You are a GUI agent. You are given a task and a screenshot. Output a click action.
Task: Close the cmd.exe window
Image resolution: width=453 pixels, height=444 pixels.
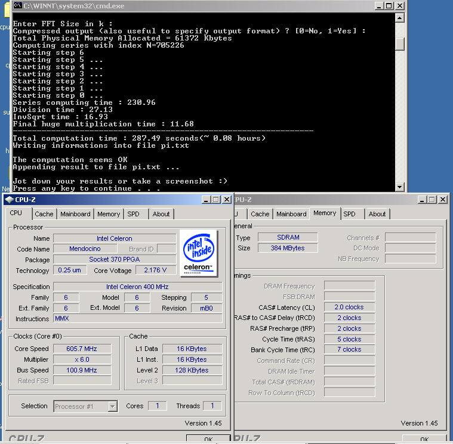click(x=400, y=6)
